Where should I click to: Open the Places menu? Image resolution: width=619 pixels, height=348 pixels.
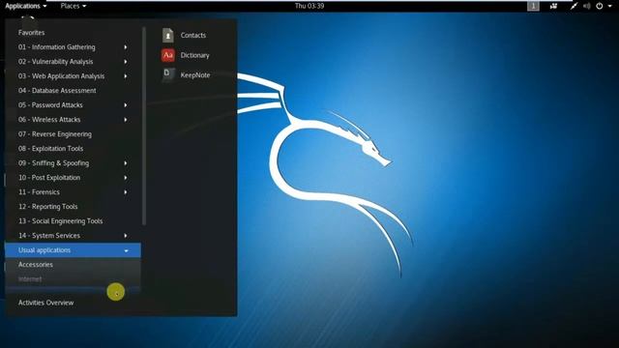click(74, 6)
